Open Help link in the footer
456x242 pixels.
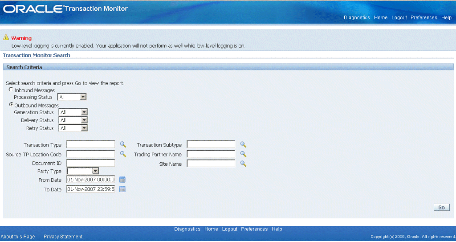(277, 229)
